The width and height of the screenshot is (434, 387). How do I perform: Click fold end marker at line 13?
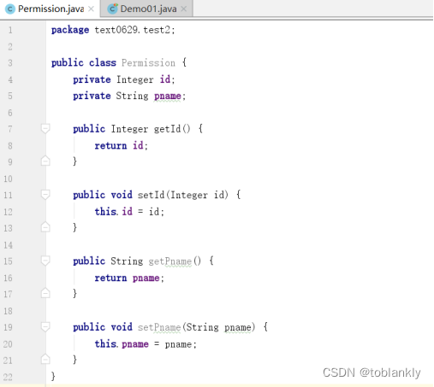tap(45, 227)
